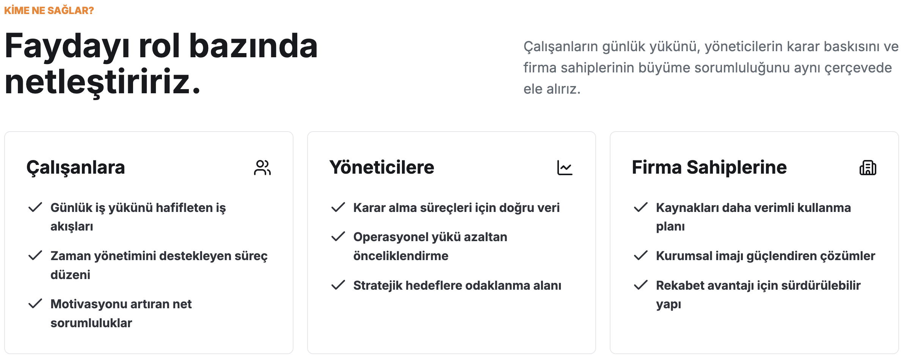907x364 pixels.
Task: Click checkmark next to Günlük iş yükünü hafifleten
Action: tap(35, 207)
